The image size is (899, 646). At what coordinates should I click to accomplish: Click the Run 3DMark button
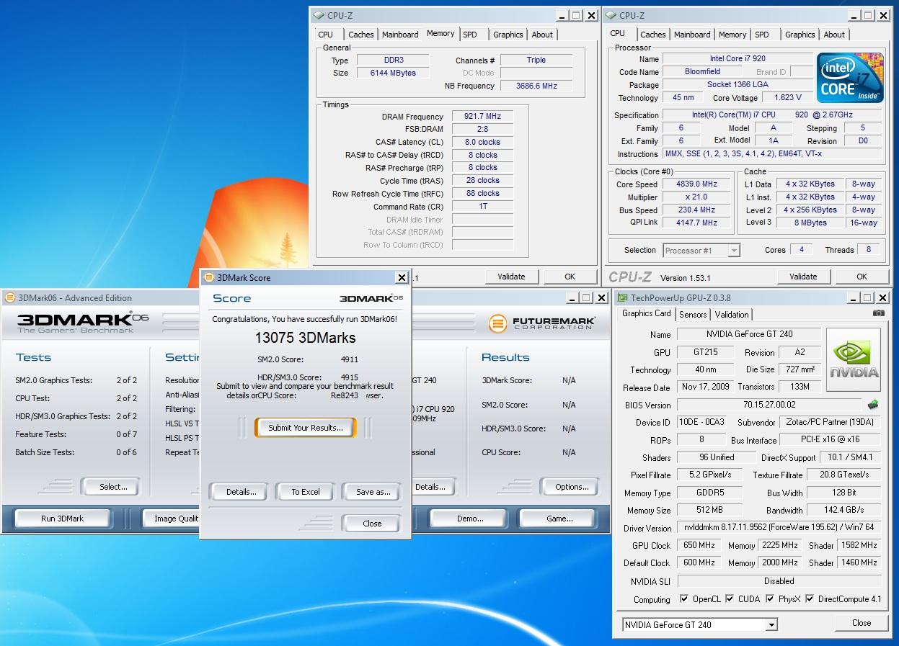click(x=62, y=519)
